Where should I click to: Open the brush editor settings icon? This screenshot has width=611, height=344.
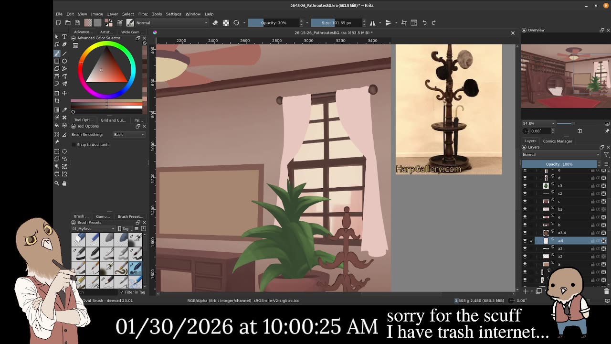coord(120,22)
